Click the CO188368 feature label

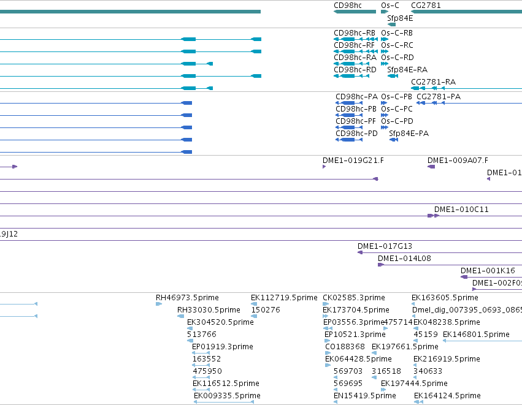(x=345, y=347)
